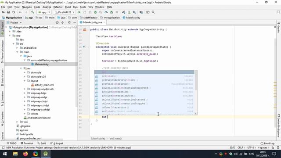This screenshot has height=158, width=281.
Task: Sync project with Gradle files icon
Action: (x=123, y=12)
